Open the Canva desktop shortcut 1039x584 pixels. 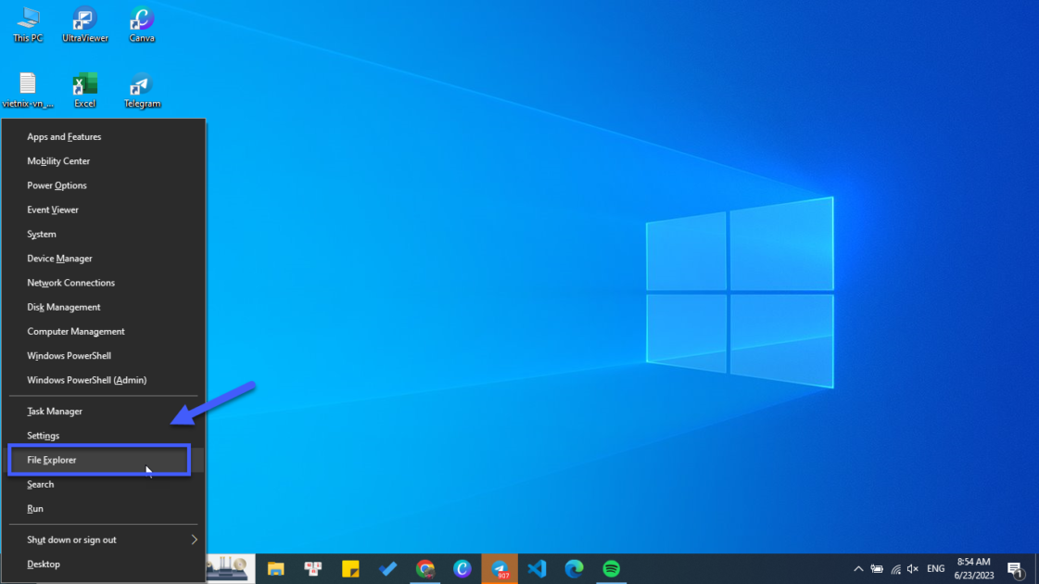pos(141,23)
